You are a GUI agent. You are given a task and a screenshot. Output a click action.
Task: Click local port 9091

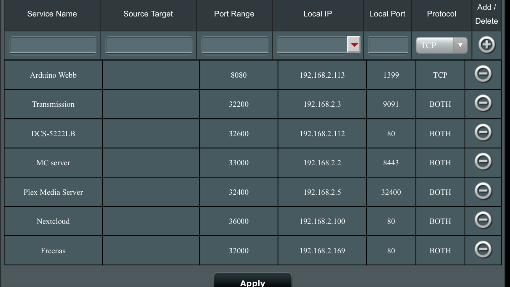[391, 104]
